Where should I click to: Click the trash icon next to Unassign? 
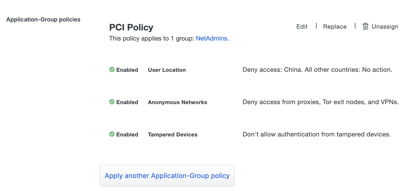point(365,26)
